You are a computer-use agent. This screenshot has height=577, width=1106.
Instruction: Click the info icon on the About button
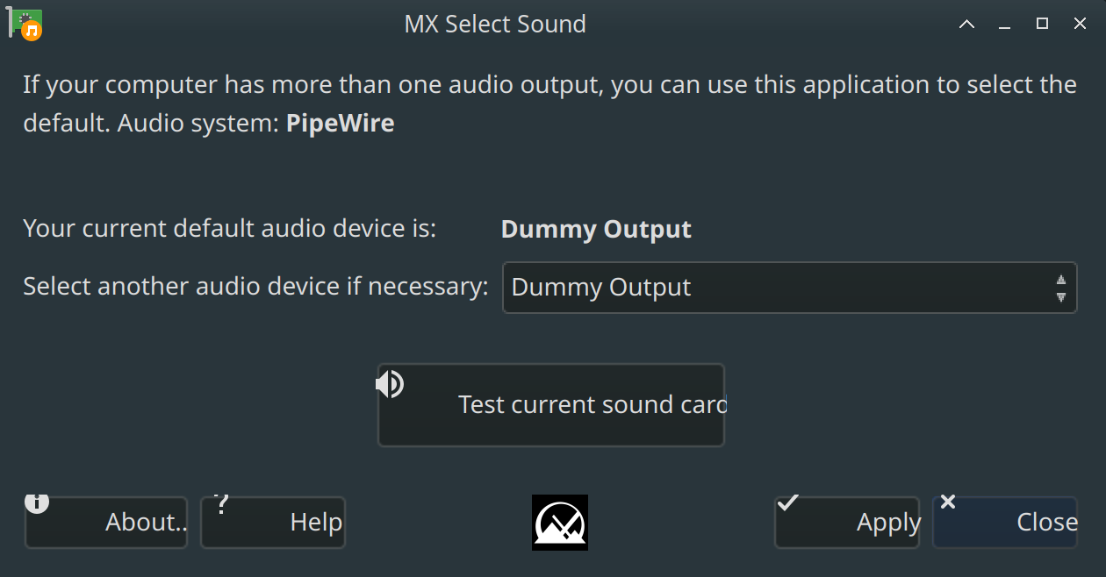[37, 502]
